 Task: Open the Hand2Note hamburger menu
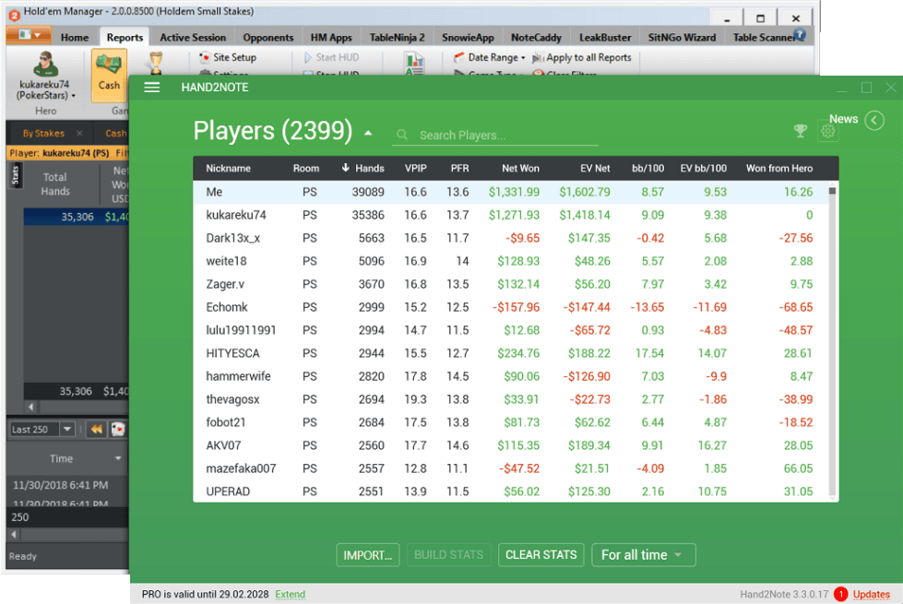[152, 88]
